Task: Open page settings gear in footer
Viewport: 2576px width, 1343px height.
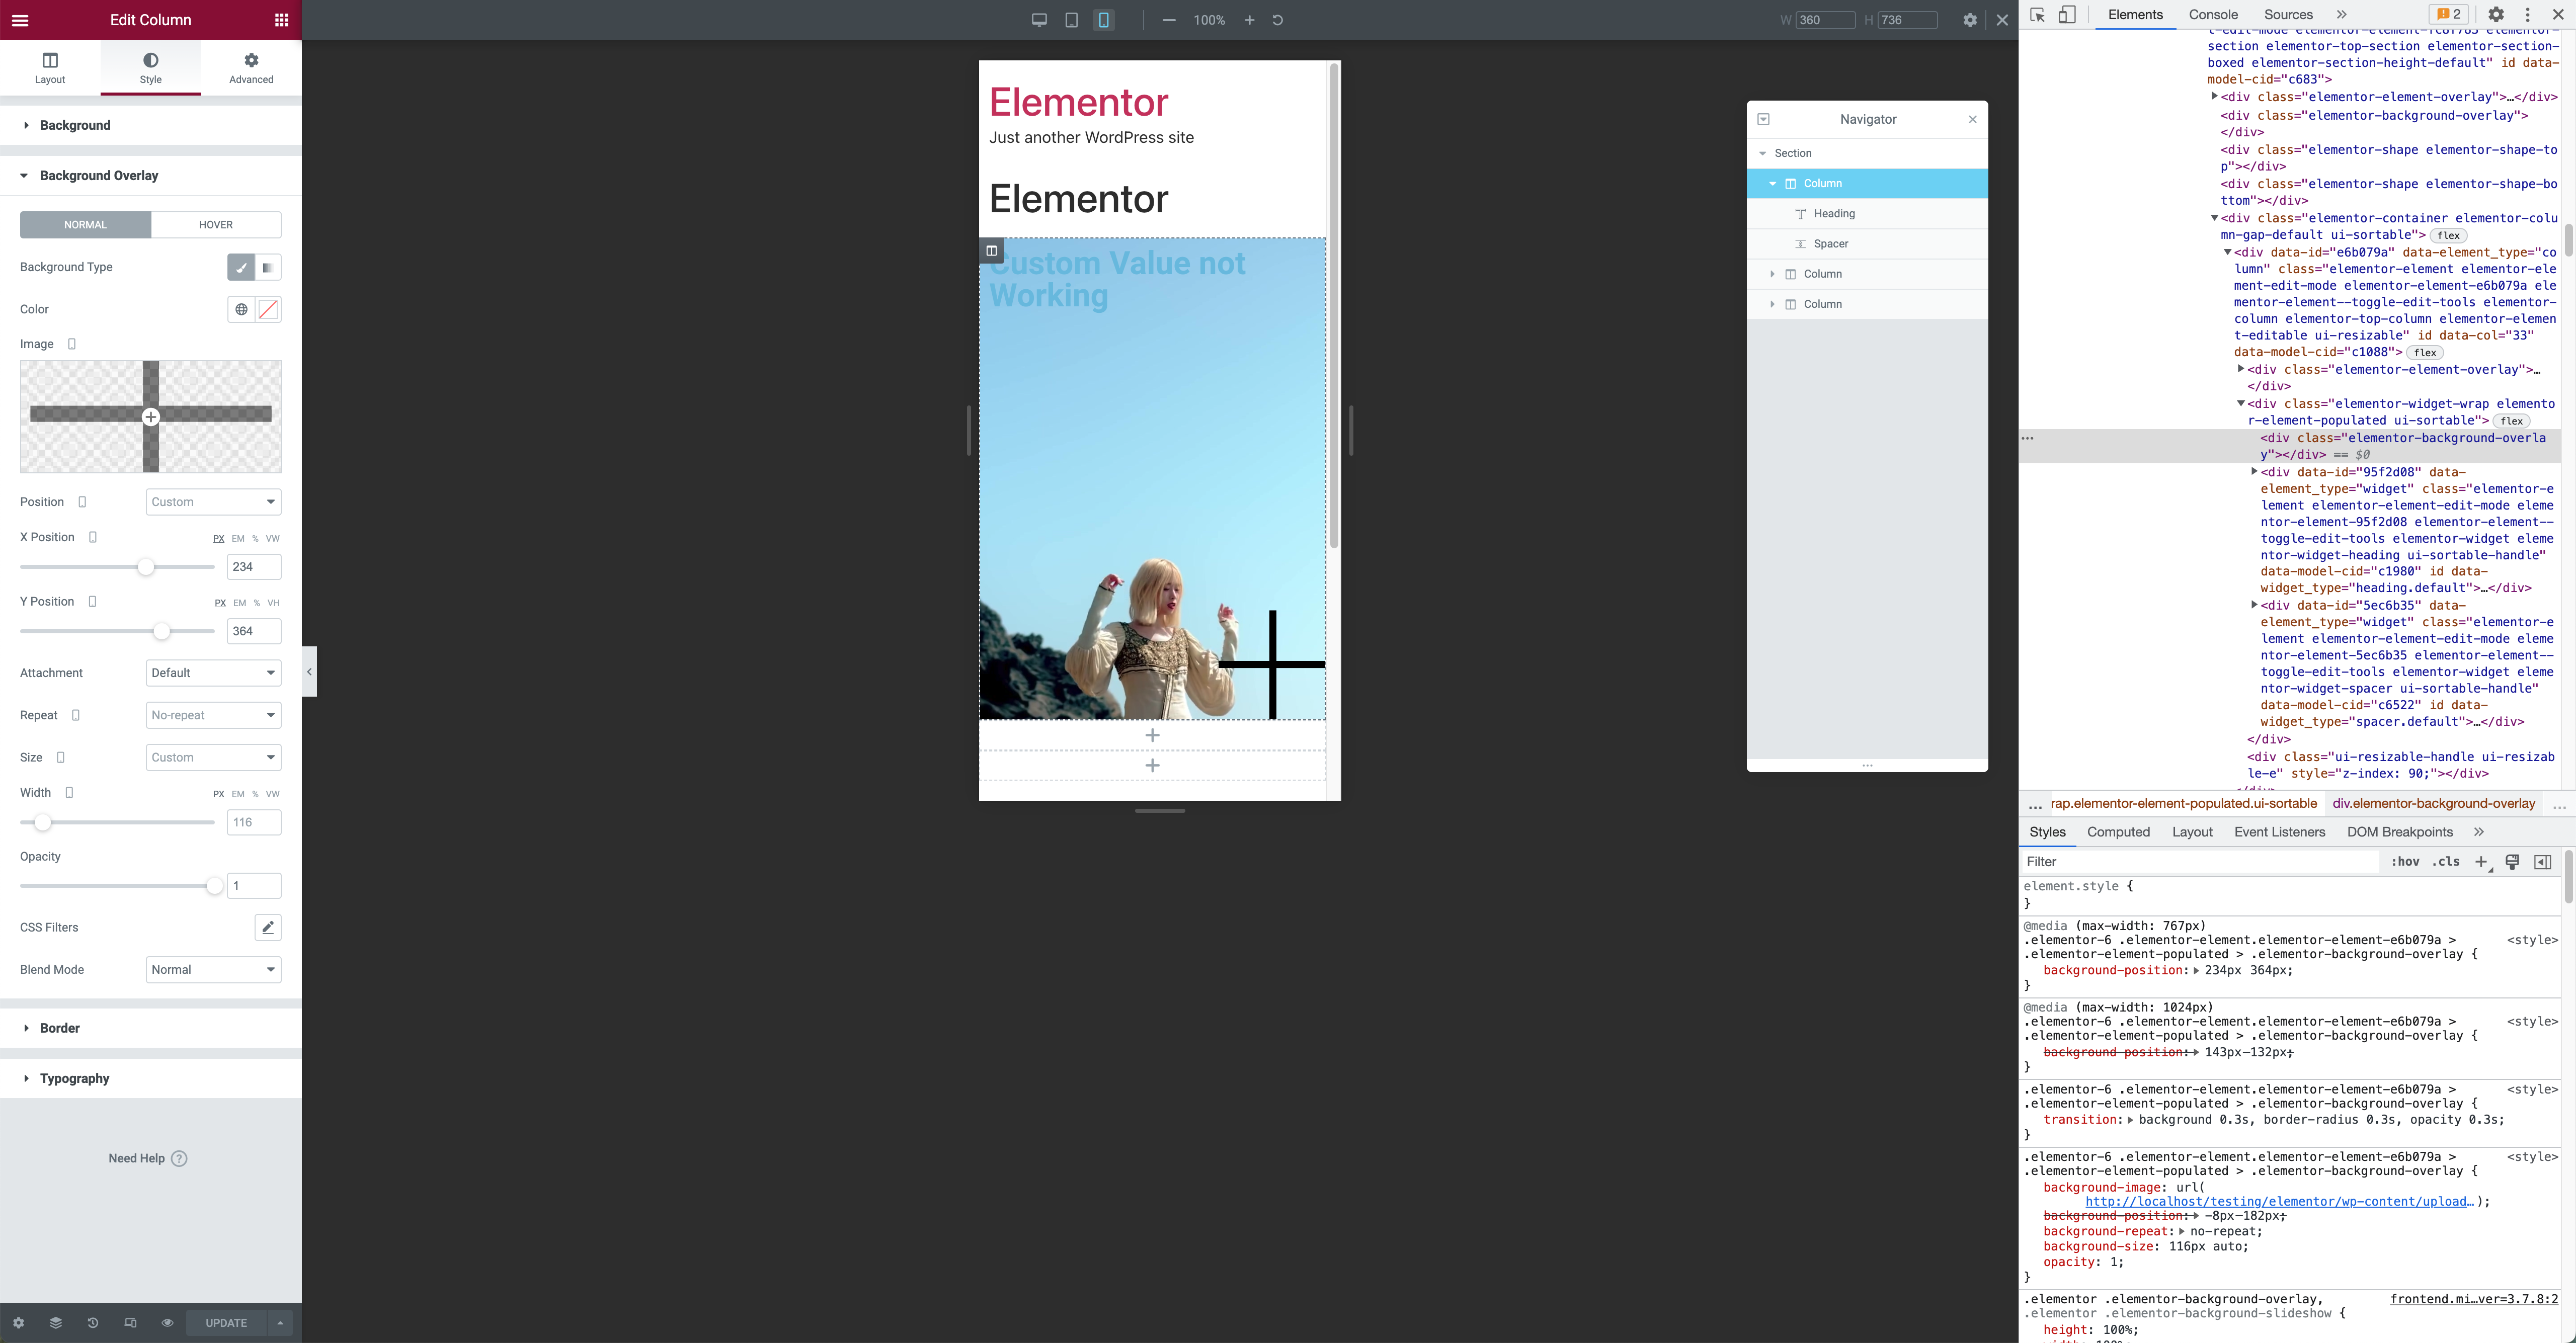Action: [x=18, y=1323]
